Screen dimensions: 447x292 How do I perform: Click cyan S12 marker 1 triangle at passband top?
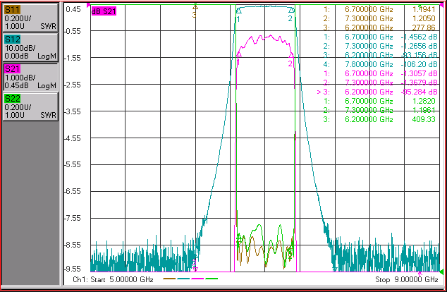(239, 11)
